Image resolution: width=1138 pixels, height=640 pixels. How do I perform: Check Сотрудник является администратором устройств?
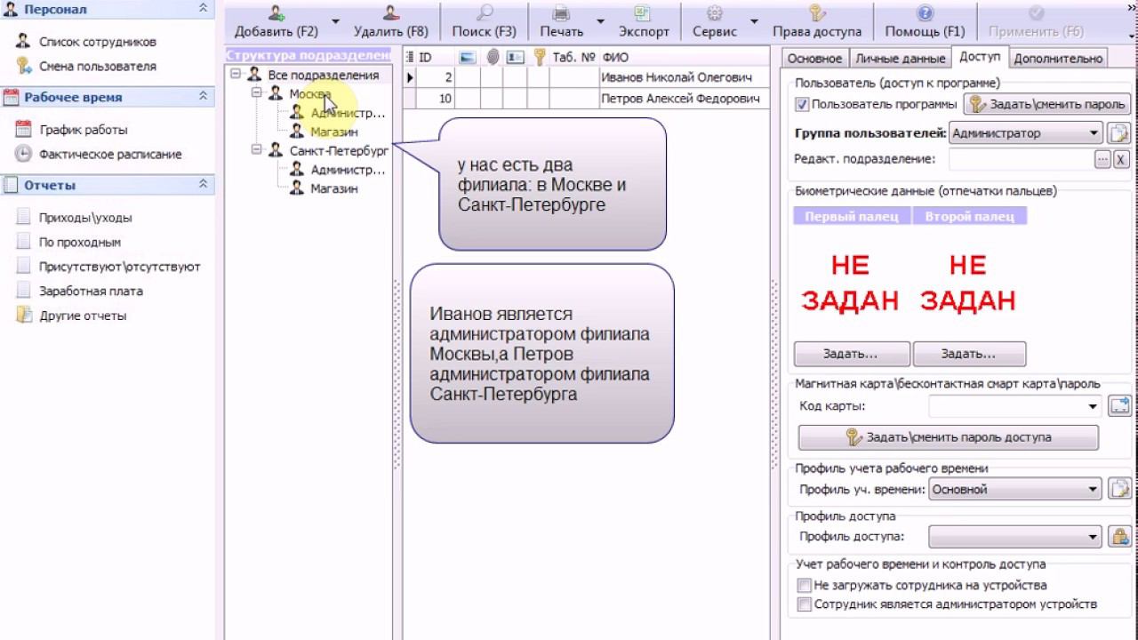tap(804, 604)
